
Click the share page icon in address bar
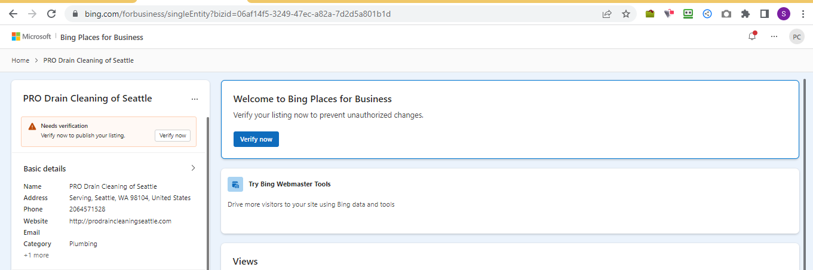coord(607,14)
